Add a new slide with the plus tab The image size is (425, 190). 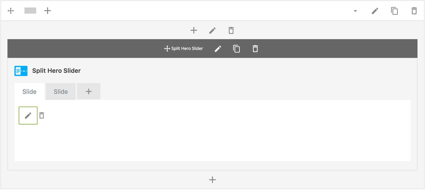click(x=89, y=91)
